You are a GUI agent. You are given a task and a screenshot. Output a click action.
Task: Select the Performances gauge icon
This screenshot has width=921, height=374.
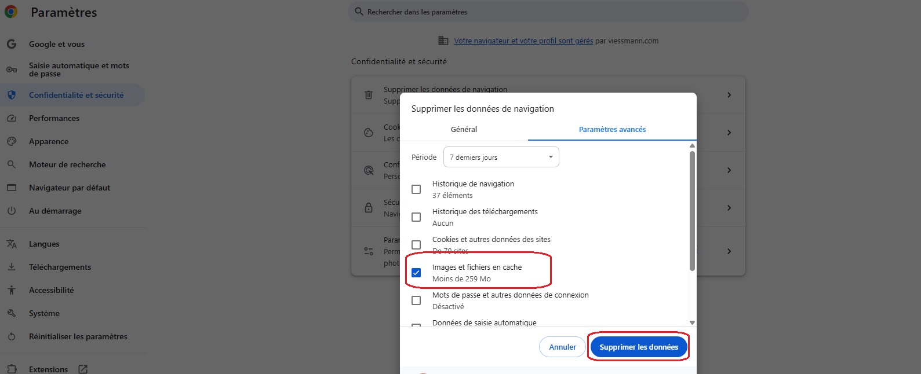12,118
